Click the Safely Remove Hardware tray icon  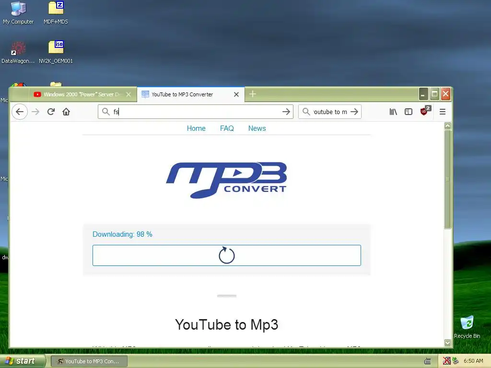click(x=456, y=361)
